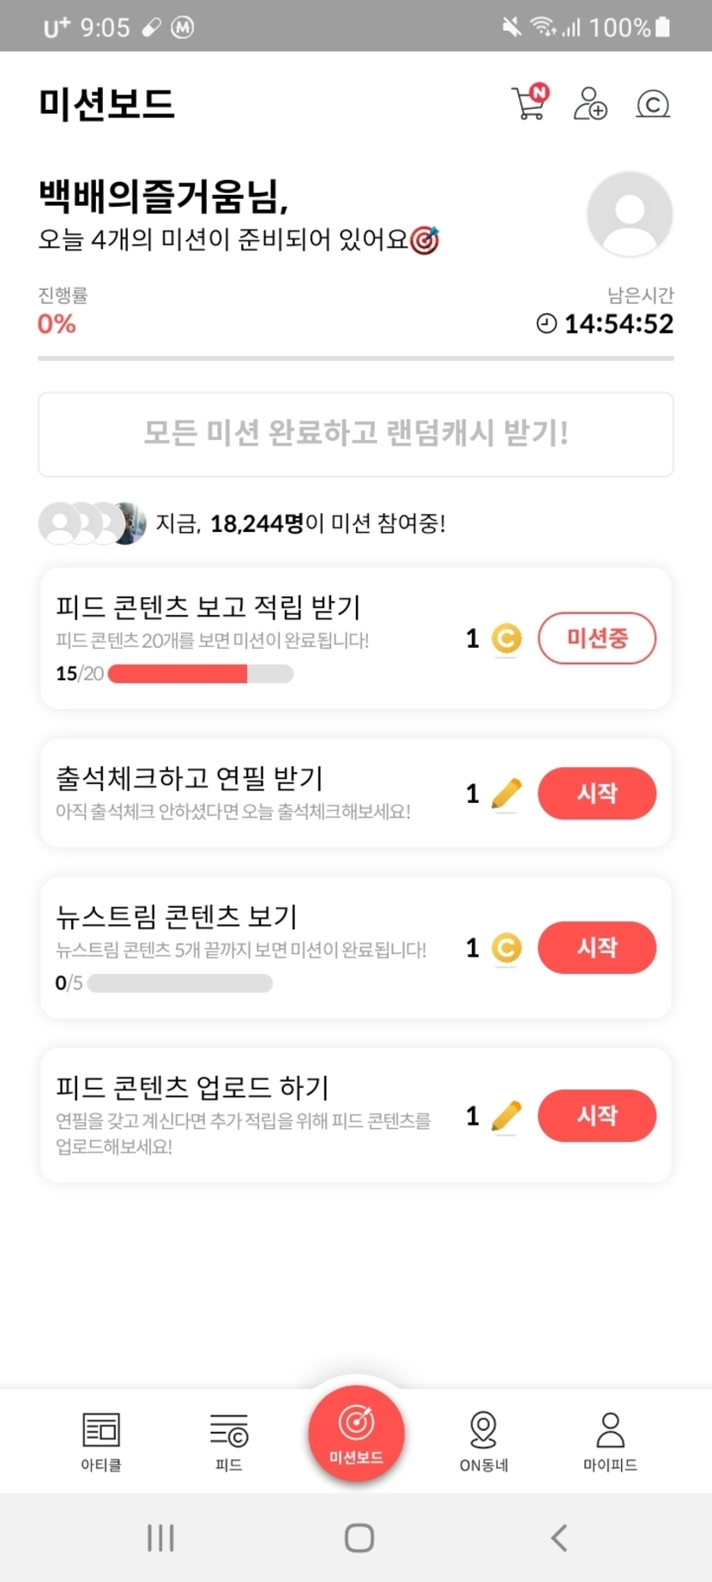712x1582 pixels.
Task: Switch to the 아티클 tab
Action: pyautogui.click(x=101, y=1441)
